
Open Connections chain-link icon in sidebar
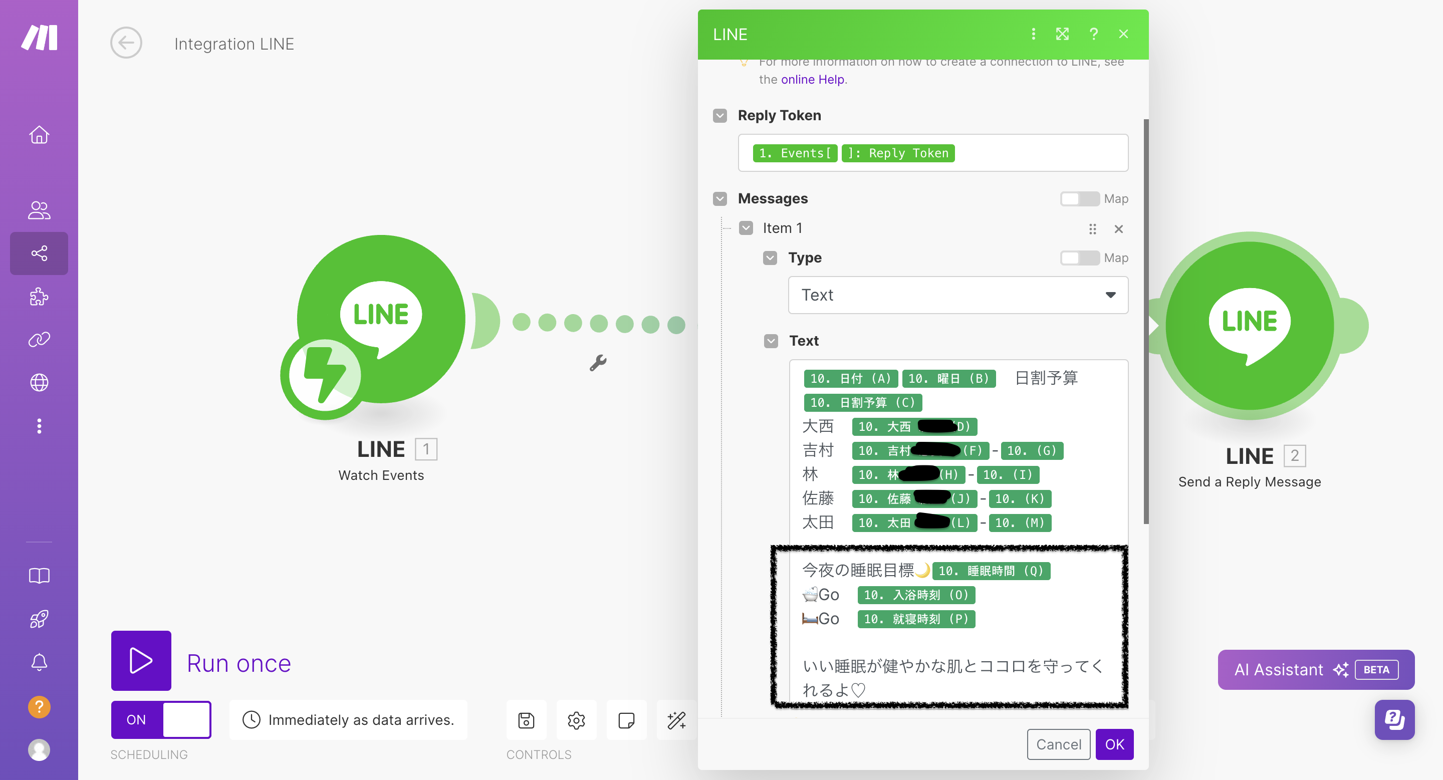point(39,339)
